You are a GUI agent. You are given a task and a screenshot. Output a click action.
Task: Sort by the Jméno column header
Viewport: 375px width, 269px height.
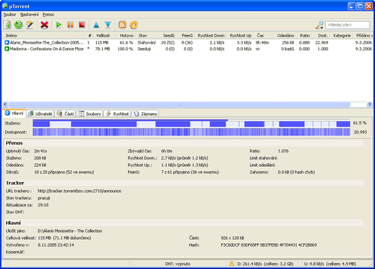click(x=44, y=35)
